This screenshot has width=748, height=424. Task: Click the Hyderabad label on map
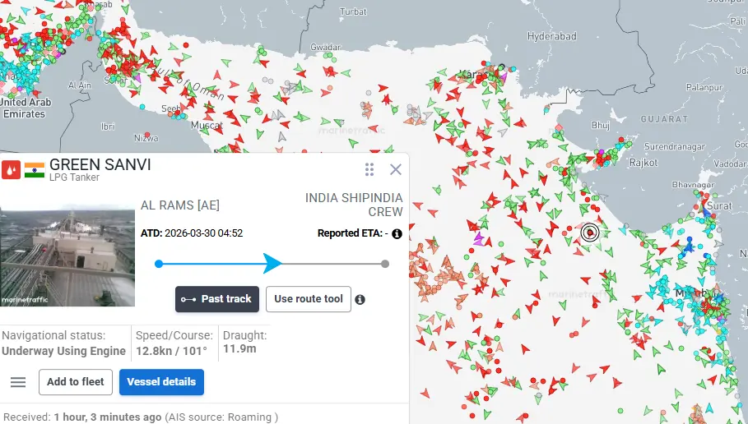(x=551, y=36)
